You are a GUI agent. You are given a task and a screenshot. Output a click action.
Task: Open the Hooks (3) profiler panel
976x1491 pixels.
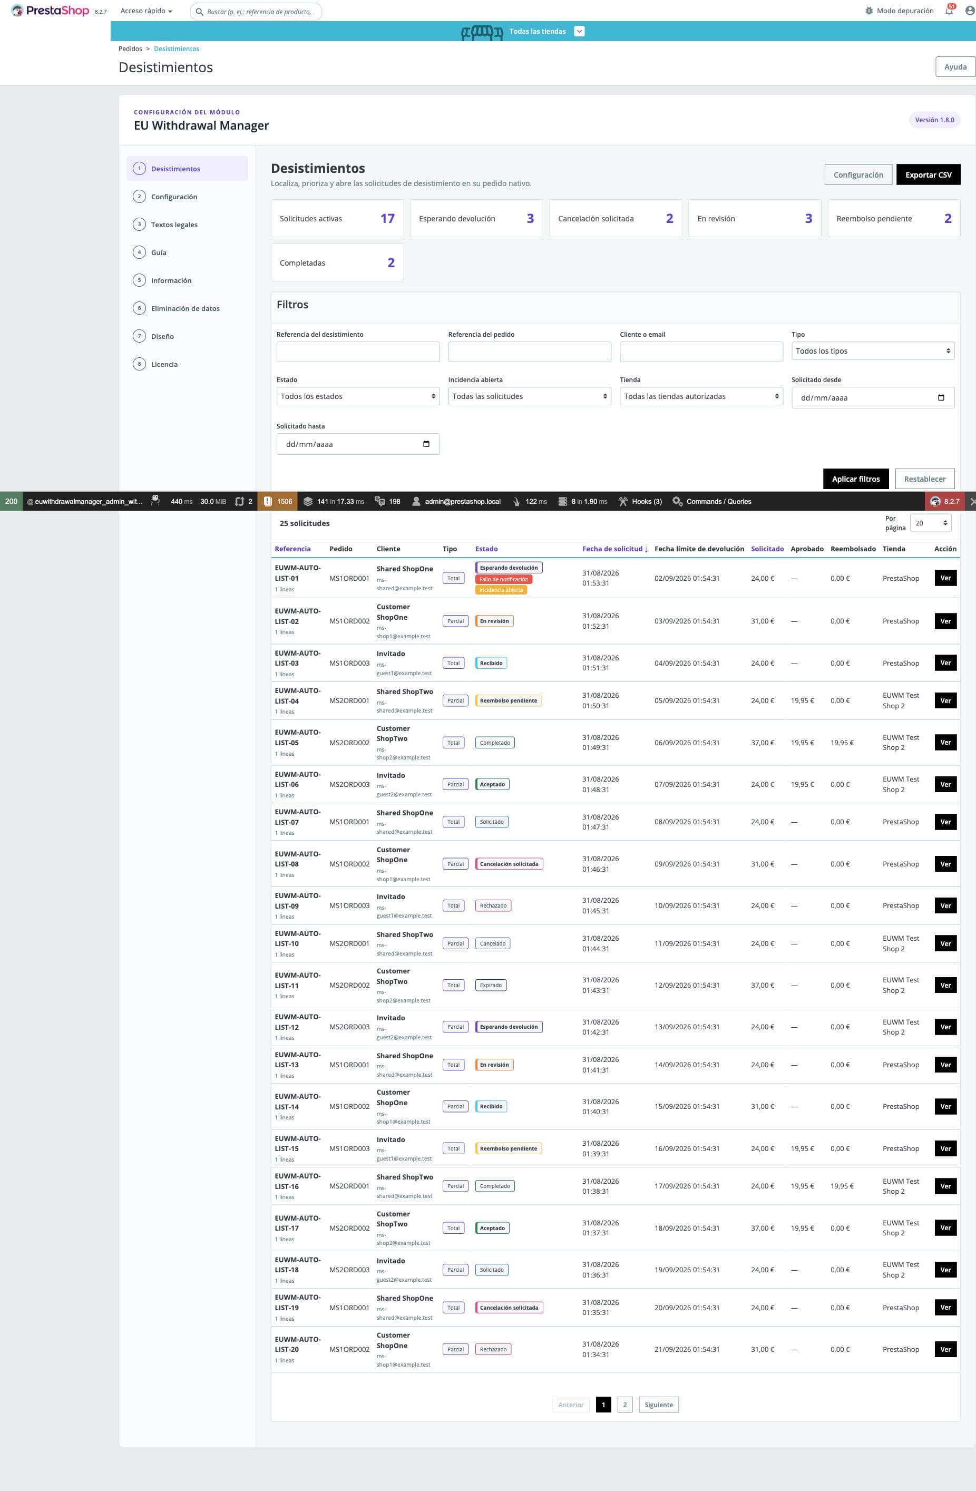click(x=640, y=501)
